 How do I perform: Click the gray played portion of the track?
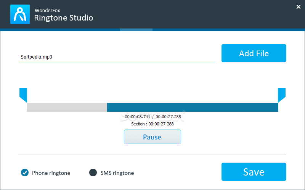(x=67, y=108)
